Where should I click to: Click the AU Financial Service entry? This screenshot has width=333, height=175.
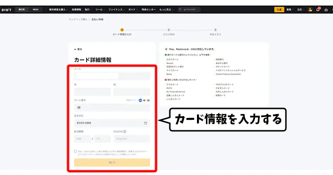(x=176, y=92)
